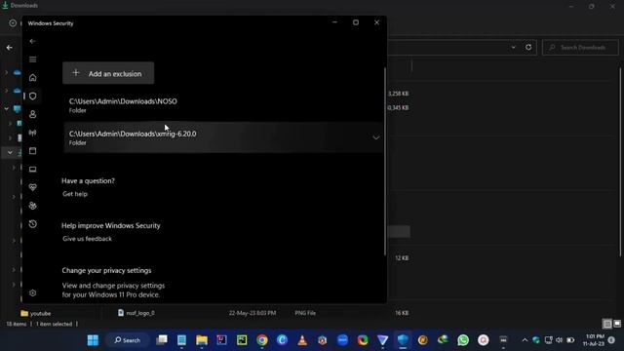Open the youtube folder in Explorer
This screenshot has width=624, height=351.
click(x=36, y=314)
